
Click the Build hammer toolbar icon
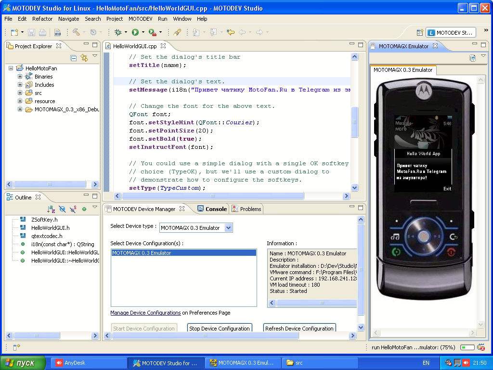76,32
